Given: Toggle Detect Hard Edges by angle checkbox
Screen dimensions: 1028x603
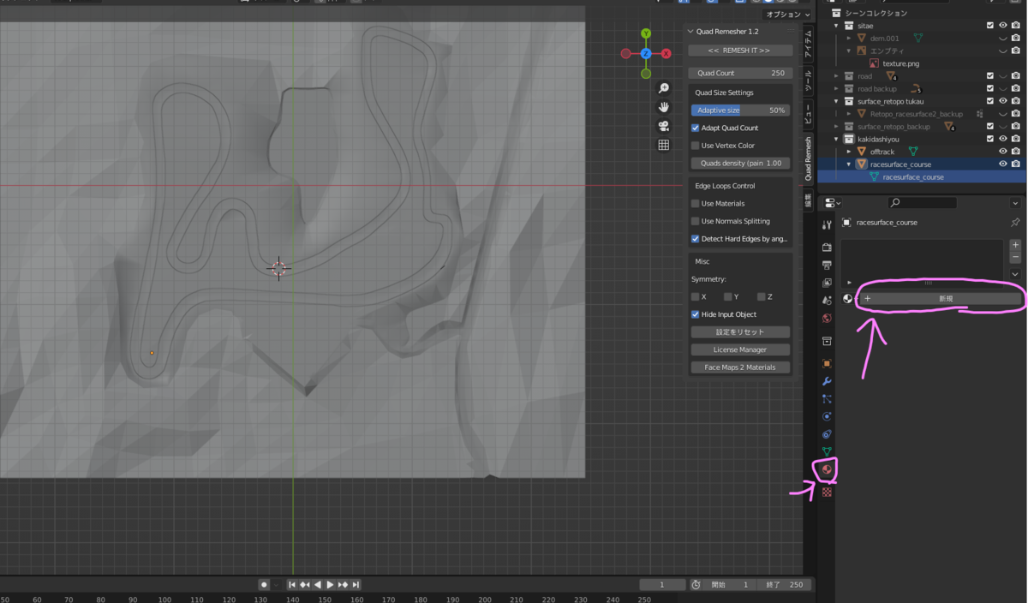Looking at the screenshot, I should (696, 239).
